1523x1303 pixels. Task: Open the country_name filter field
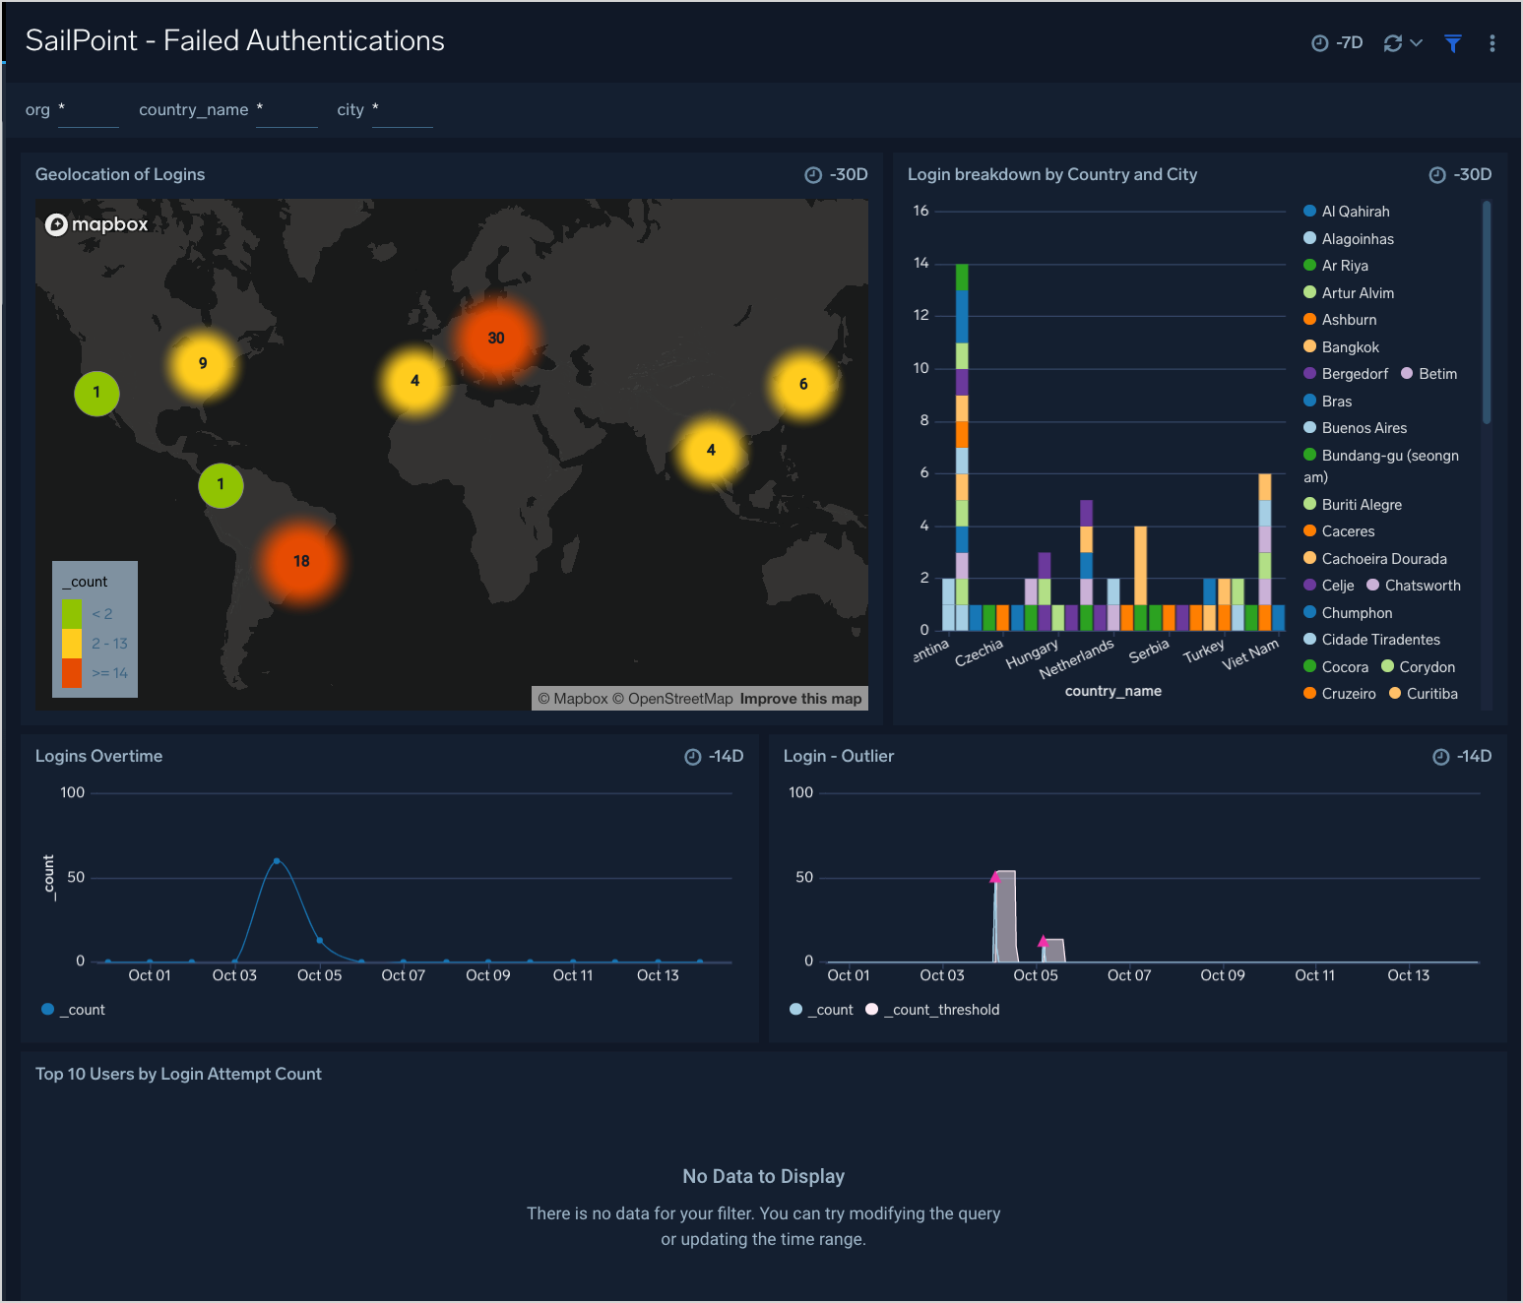(x=286, y=110)
